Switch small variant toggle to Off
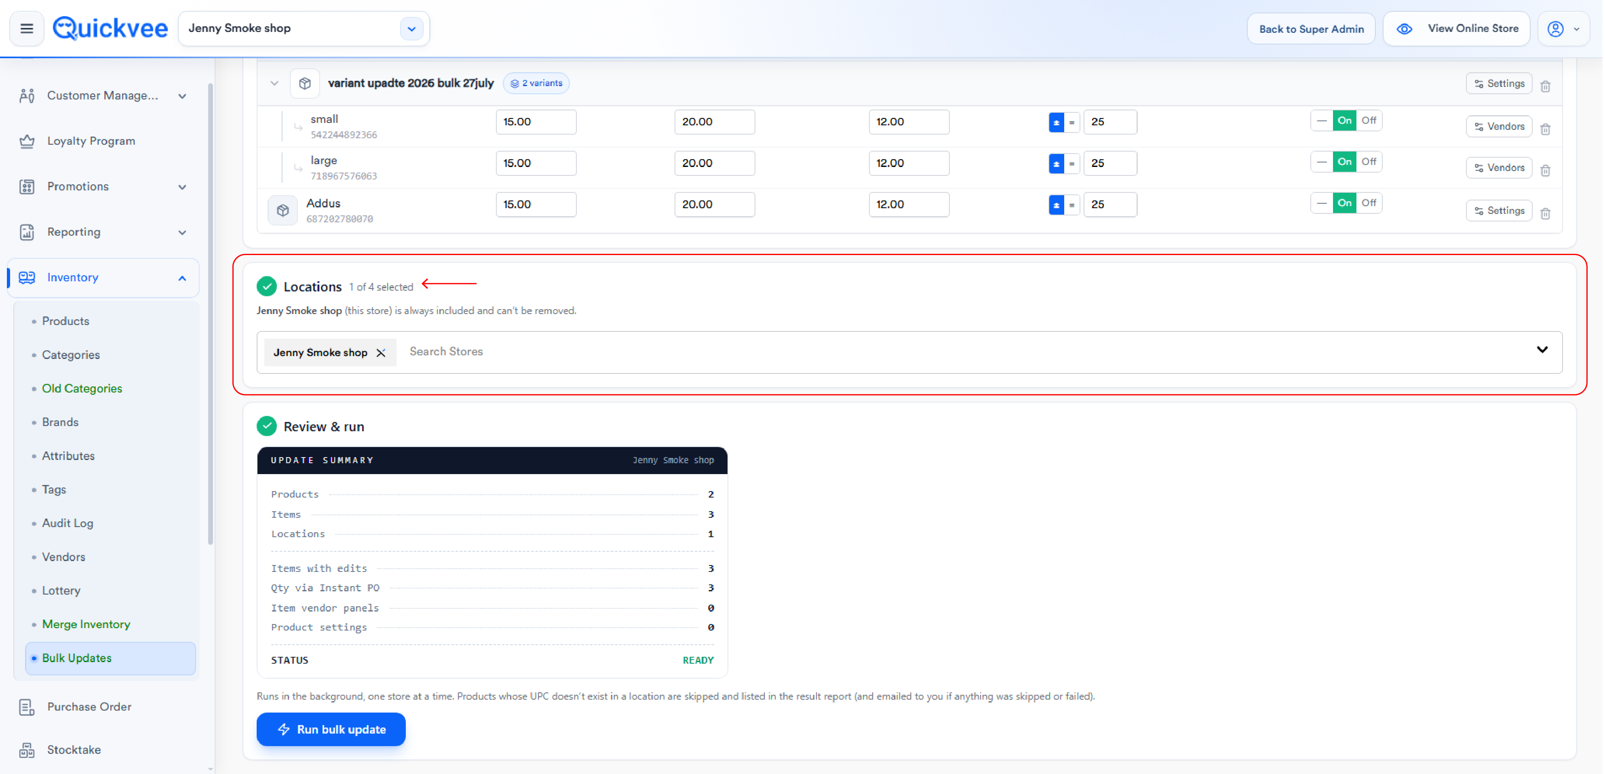1605x774 pixels. tap(1369, 121)
